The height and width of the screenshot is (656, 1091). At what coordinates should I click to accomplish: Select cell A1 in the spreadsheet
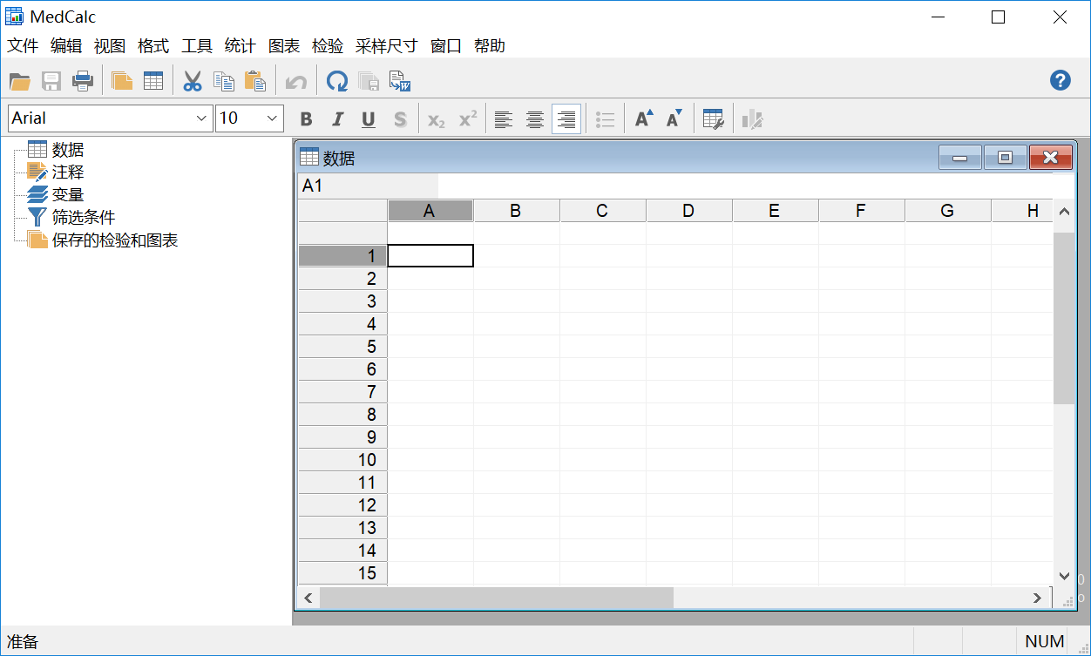(x=430, y=255)
